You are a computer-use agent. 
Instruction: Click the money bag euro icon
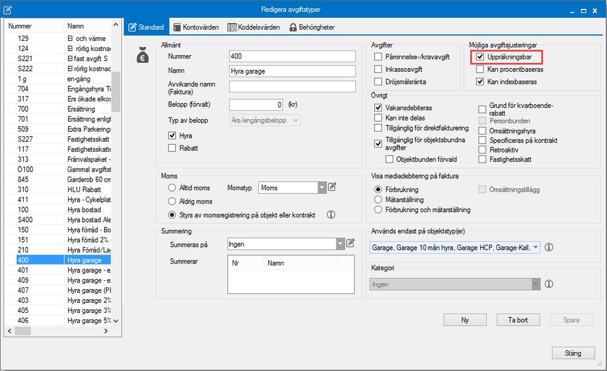[x=142, y=55]
